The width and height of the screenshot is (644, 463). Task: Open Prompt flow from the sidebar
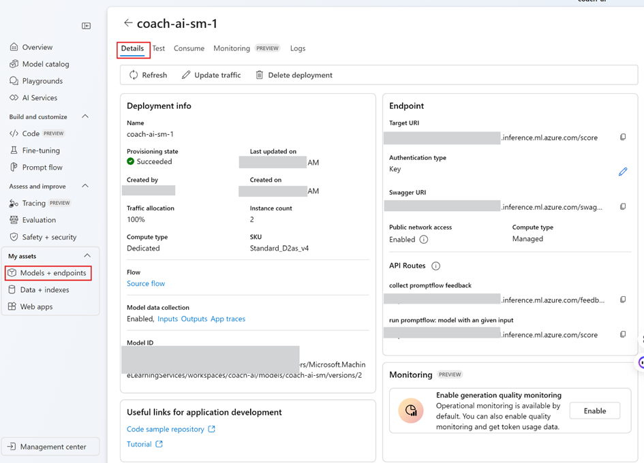point(36,167)
